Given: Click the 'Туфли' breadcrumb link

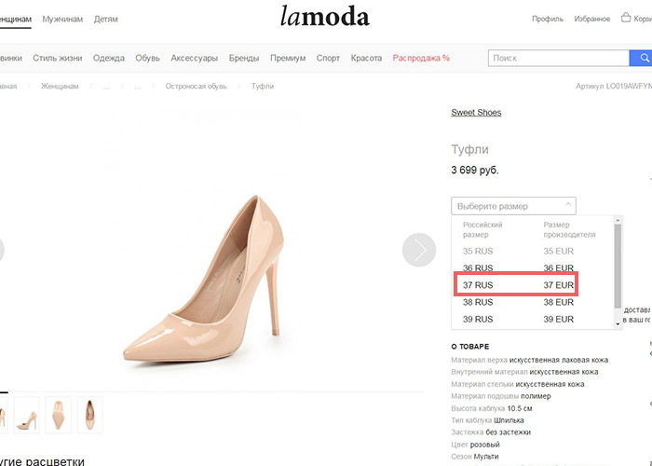Looking at the screenshot, I should [x=262, y=87].
